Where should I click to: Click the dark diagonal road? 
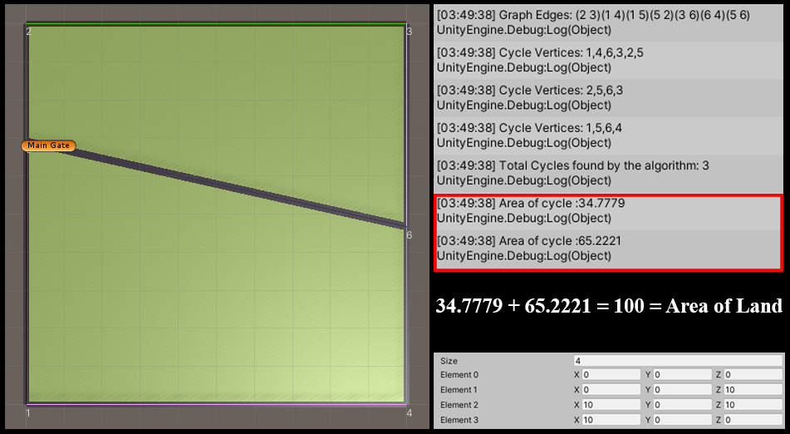(217, 184)
